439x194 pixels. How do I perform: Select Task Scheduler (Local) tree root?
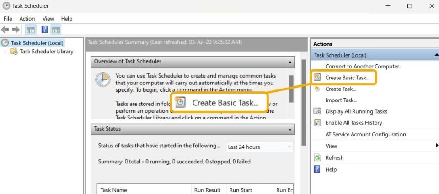37,43
